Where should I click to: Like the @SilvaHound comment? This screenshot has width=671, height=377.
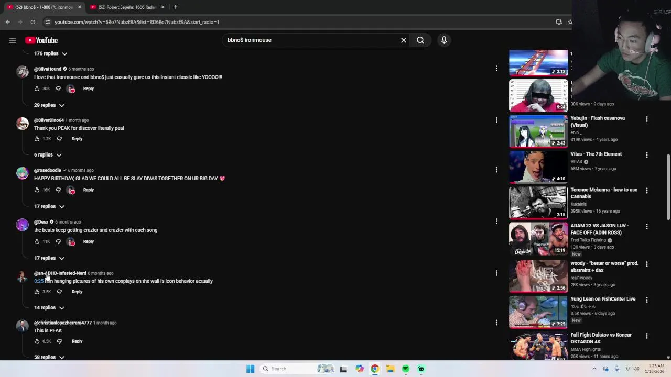click(x=37, y=88)
